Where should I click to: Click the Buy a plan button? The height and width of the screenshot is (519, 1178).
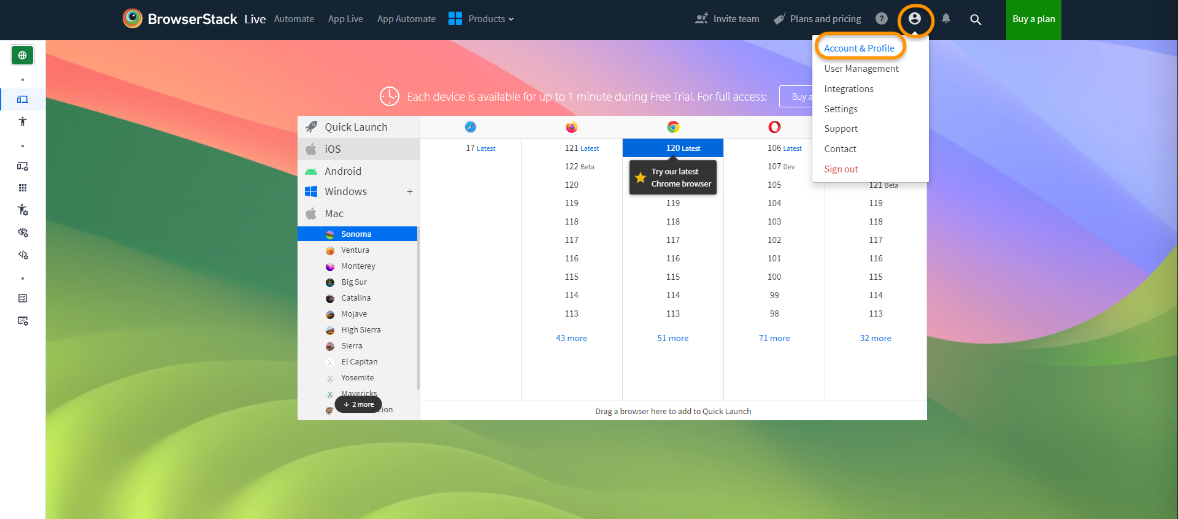pos(1034,20)
